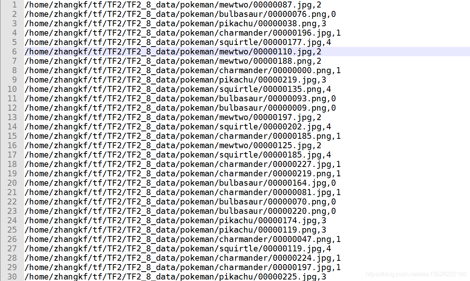Click line 18 path charmander/00000227.jpg,1

tap(182, 164)
